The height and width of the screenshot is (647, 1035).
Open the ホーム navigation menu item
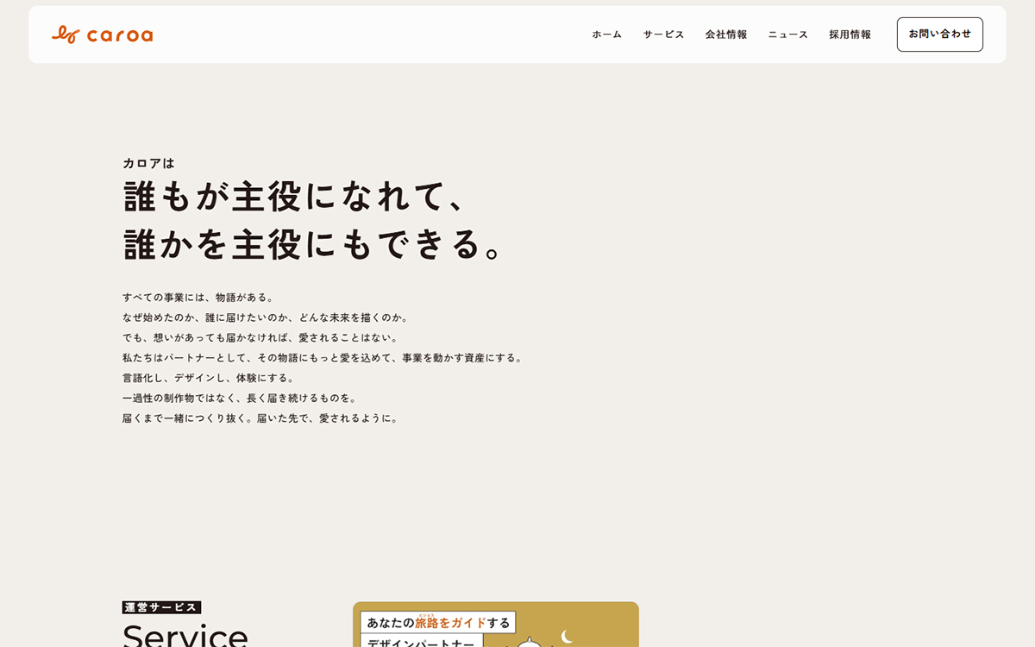[605, 35]
